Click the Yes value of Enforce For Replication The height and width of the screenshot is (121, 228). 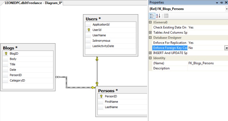191,43
